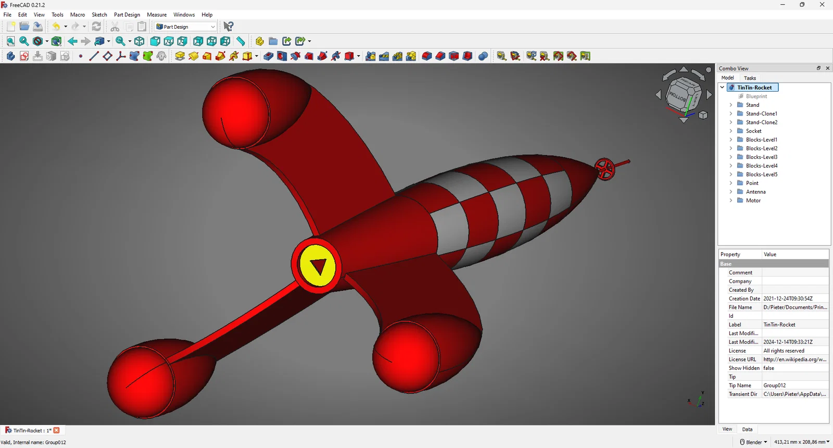
Task: Save the document with the save icon
Action: (x=38, y=27)
